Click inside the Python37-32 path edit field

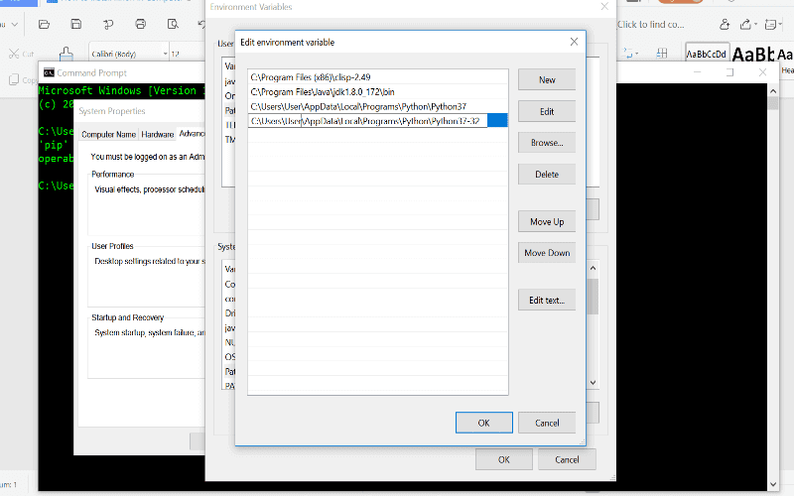[x=367, y=121]
